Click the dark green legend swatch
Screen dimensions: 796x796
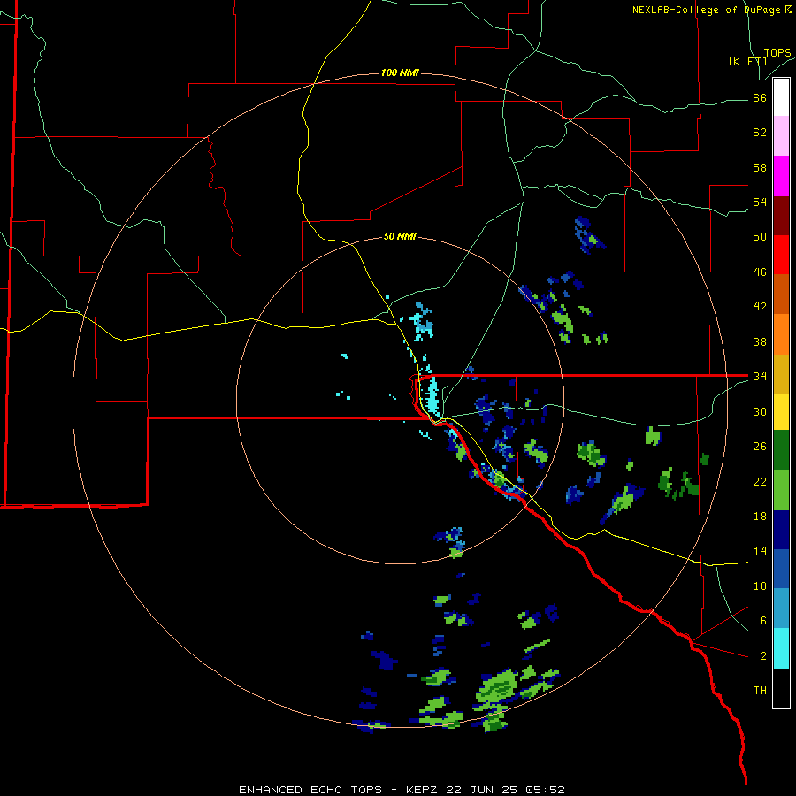pyautogui.click(x=781, y=450)
